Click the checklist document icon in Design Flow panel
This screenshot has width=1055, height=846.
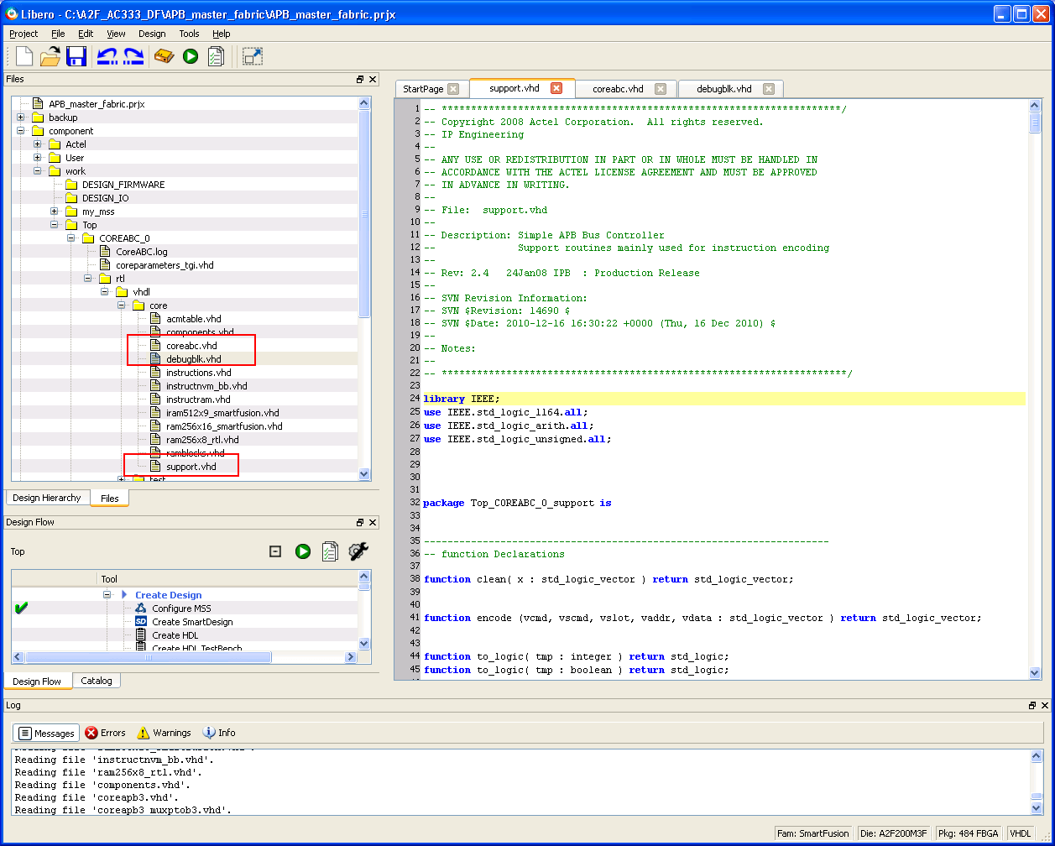330,551
